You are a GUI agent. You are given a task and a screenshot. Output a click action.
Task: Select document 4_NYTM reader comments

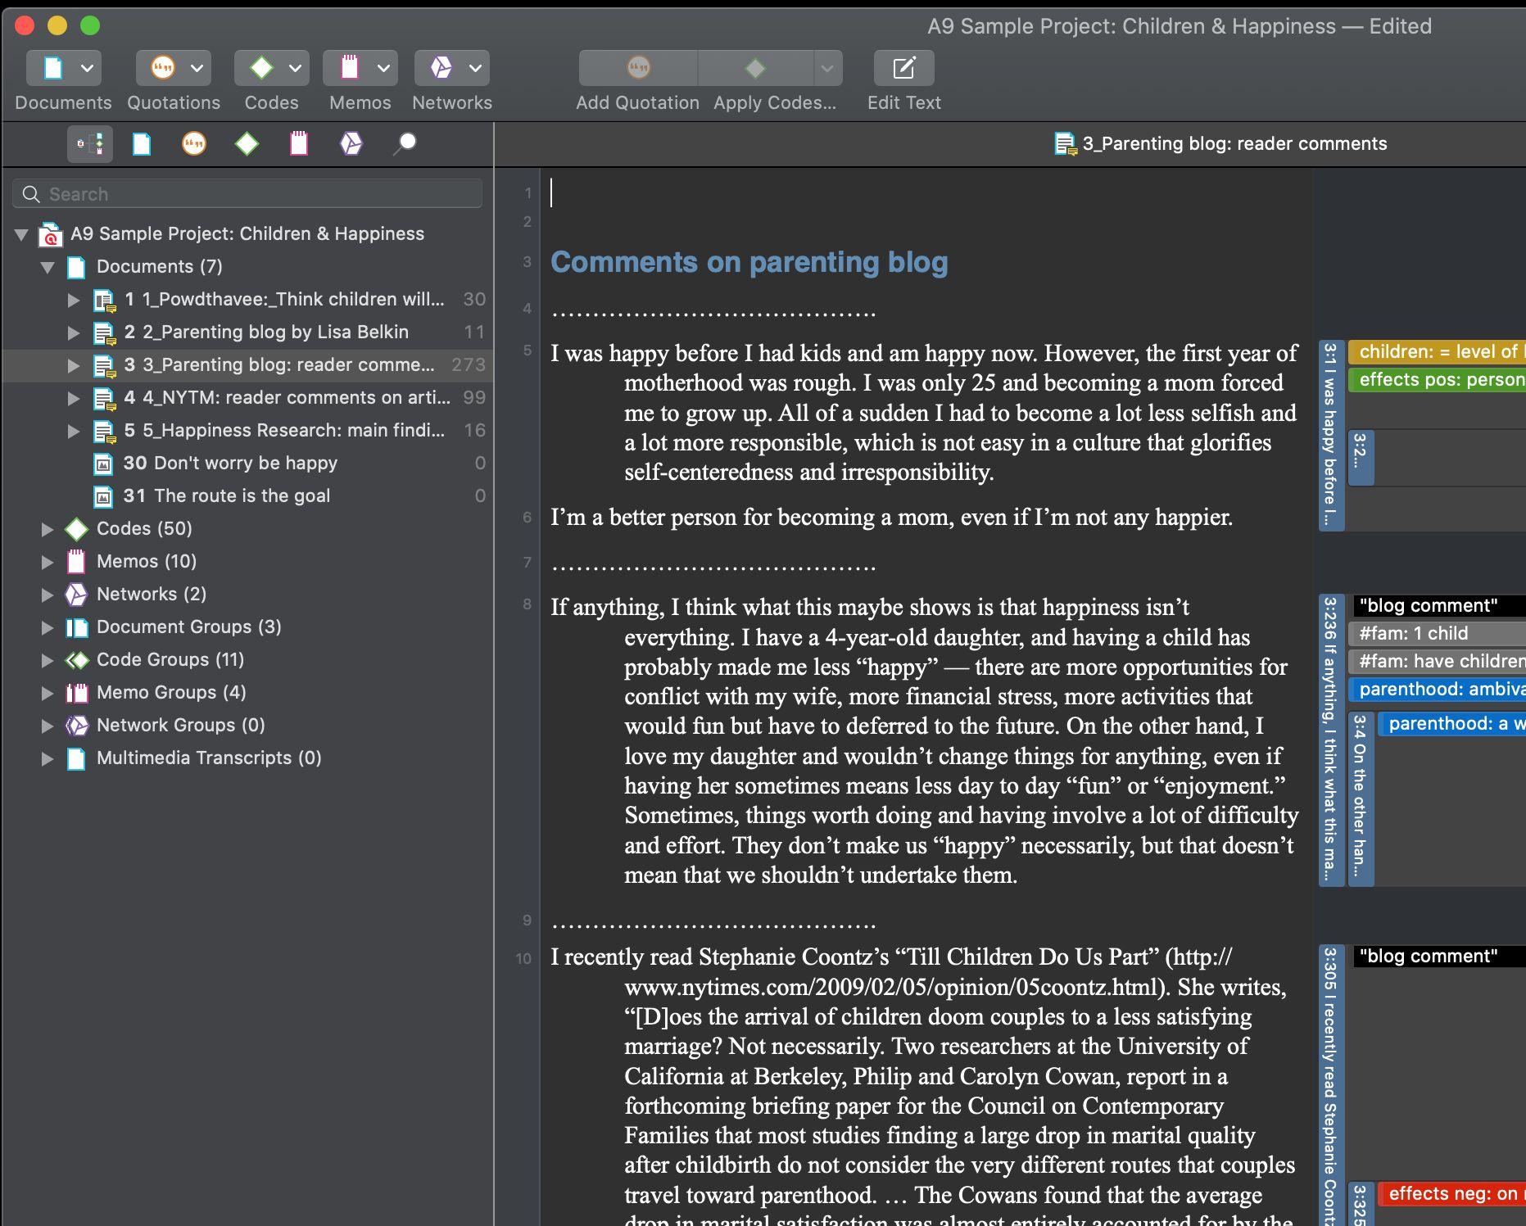point(287,398)
